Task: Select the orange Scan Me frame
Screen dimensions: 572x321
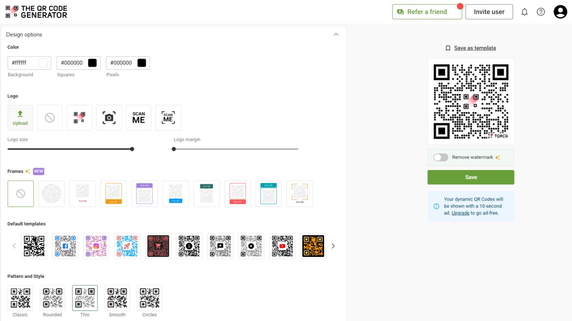Action: tap(114, 194)
